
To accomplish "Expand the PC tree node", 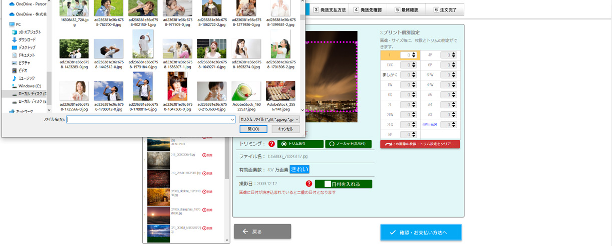I will (x=5, y=24).
